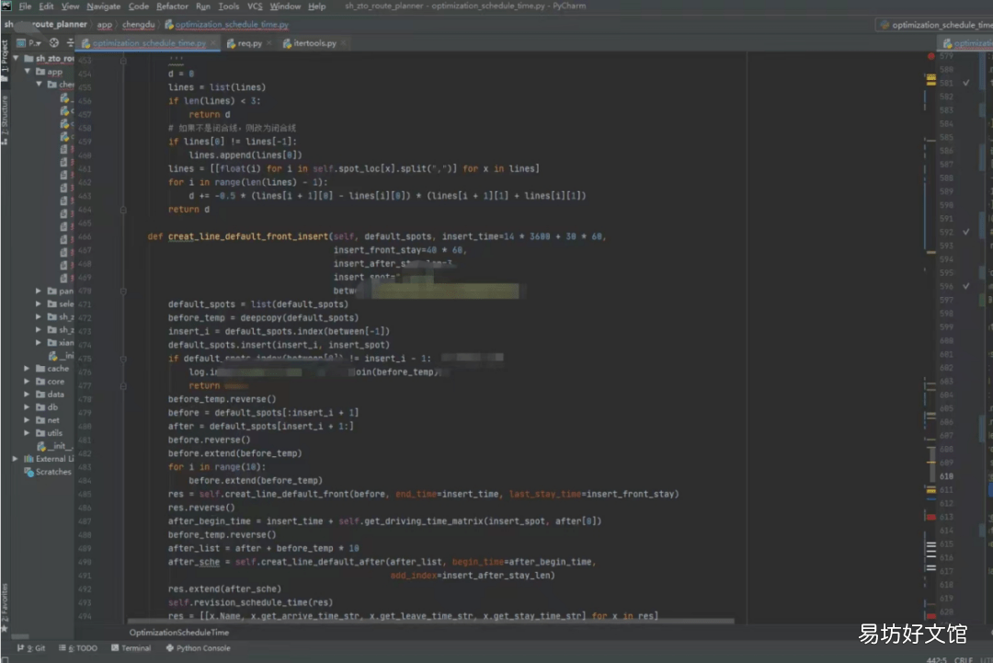Screen dimensions: 993x663
Task: Open the View menu
Action: coord(70,6)
